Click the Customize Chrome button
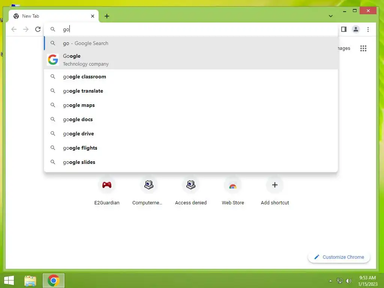 pyautogui.click(x=339, y=257)
